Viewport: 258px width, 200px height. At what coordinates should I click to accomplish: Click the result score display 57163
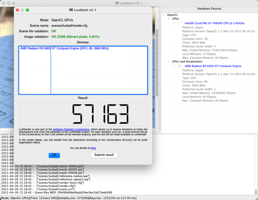click(83, 114)
